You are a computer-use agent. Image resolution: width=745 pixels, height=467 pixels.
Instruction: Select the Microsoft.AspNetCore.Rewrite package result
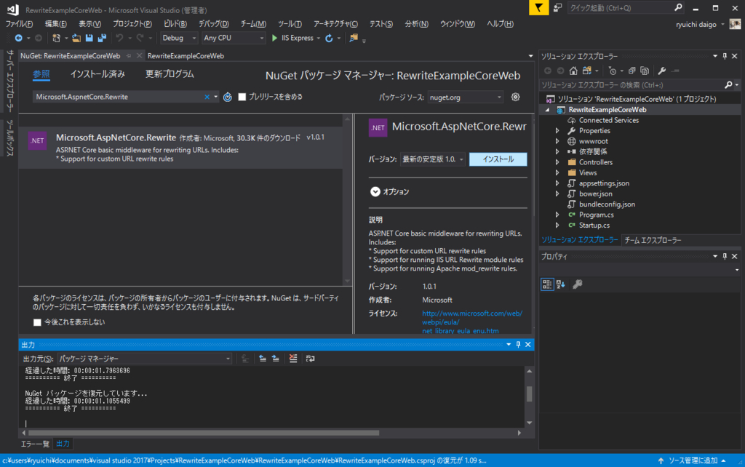point(180,148)
